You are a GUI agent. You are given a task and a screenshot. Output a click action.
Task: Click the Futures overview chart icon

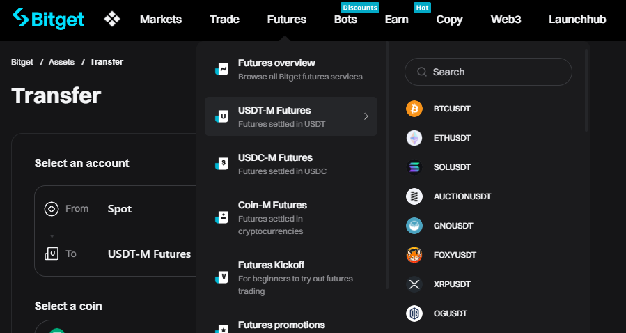pos(221,69)
